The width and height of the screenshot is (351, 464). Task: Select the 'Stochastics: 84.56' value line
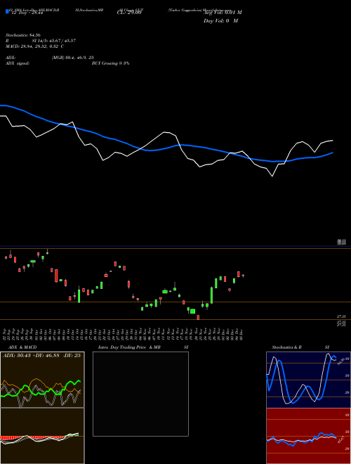click(22, 35)
